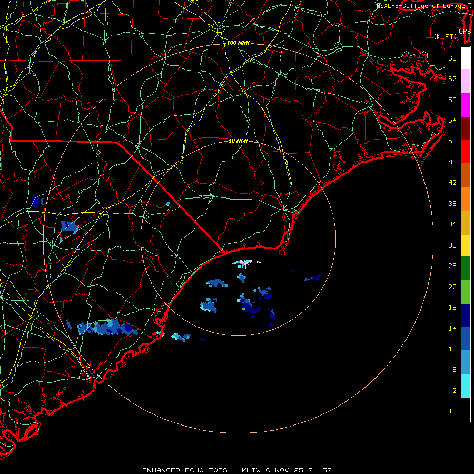
Task: Select the black TH legend swatch
Action: [465, 410]
